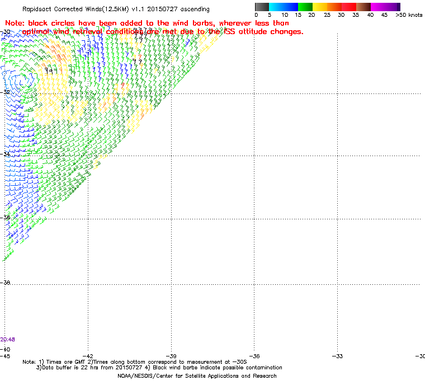Click the gray 0-5 knots legend color
425x385 pixels.
tap(262, 7)
